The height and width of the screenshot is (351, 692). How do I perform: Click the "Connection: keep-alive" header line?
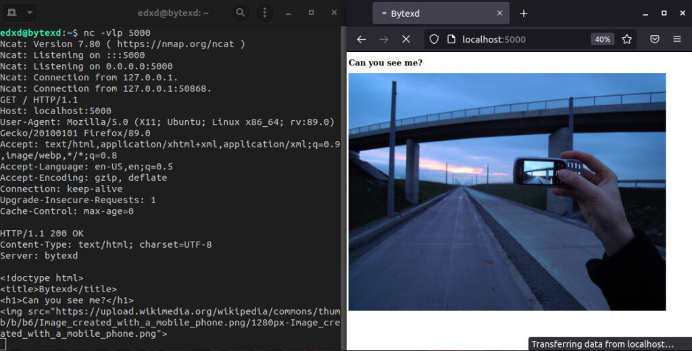[61, 189]
